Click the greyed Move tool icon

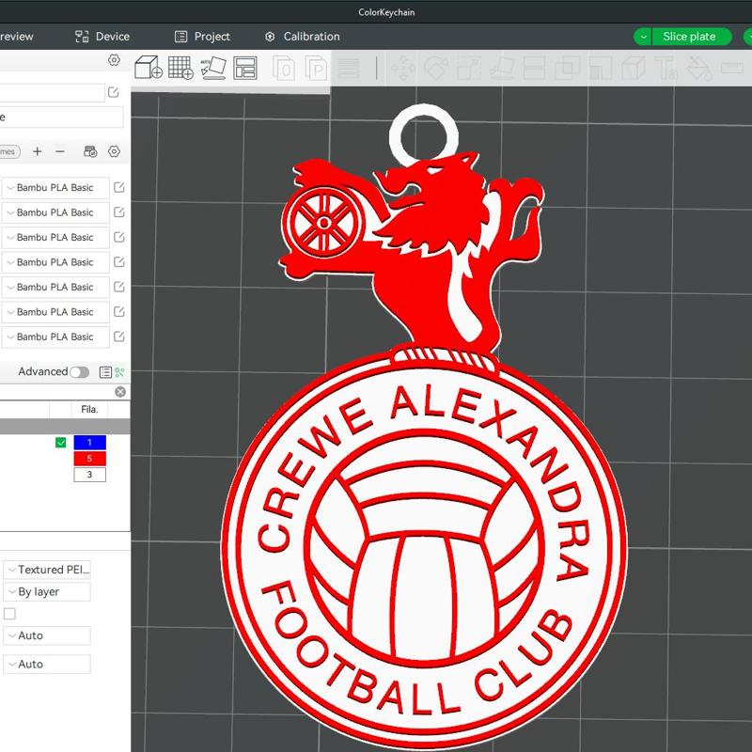click(x=403, y=68)
